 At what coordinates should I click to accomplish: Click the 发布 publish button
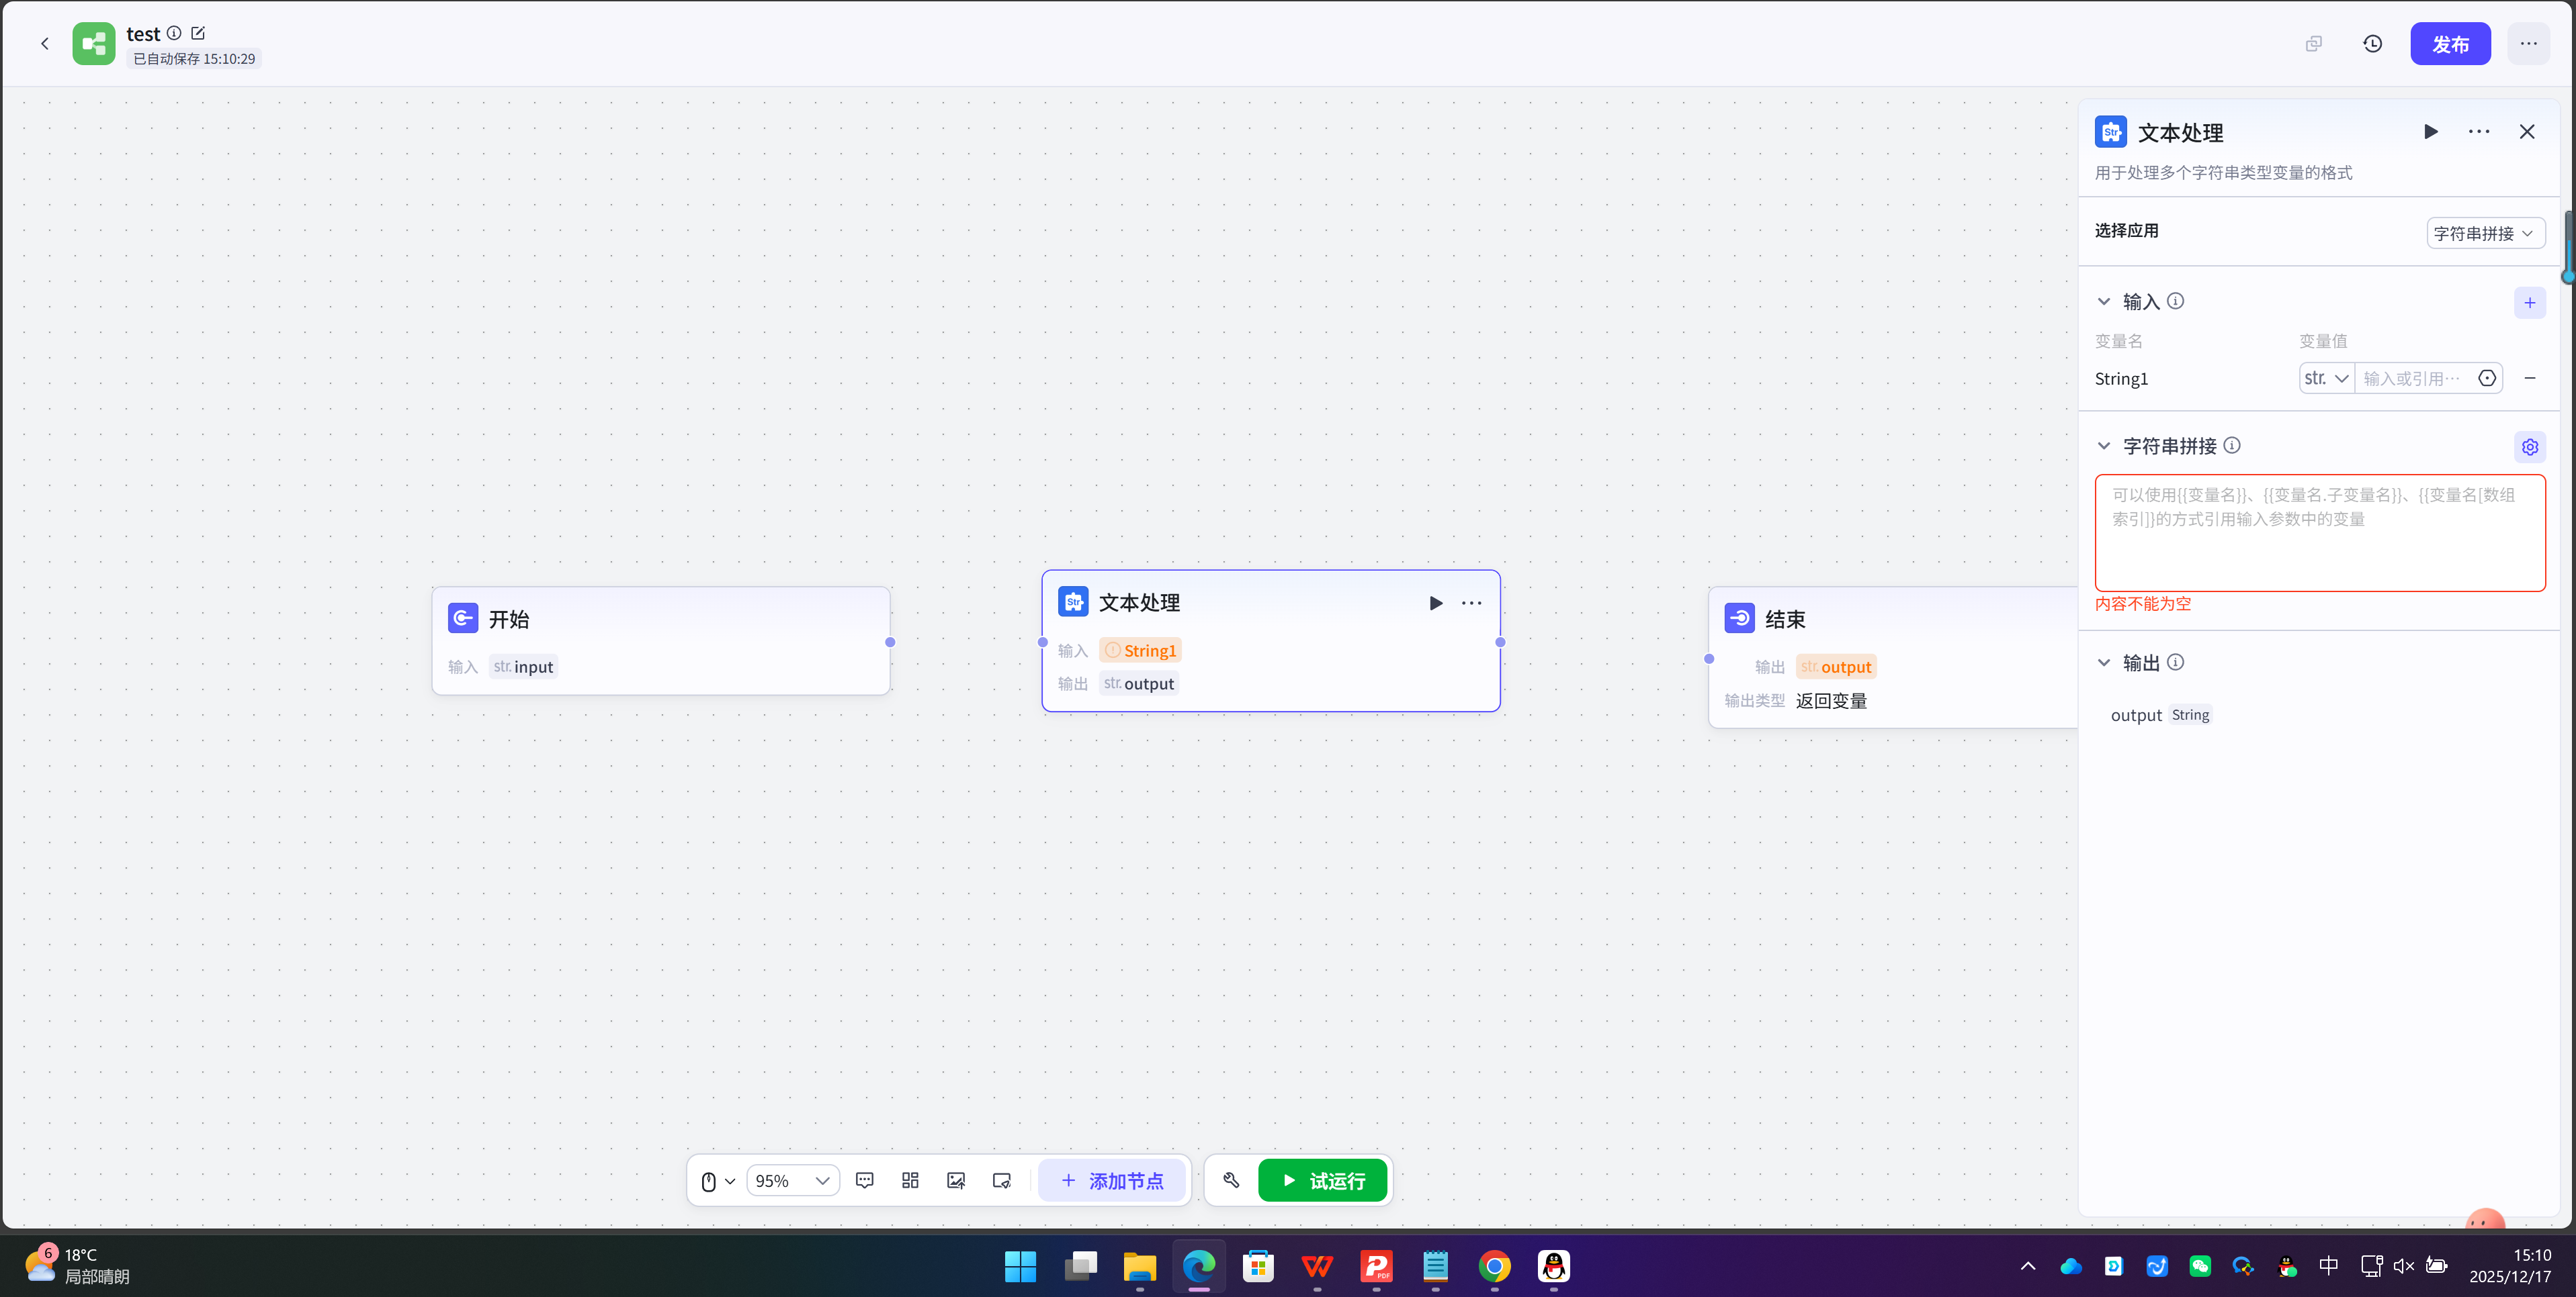(2449, 44)
